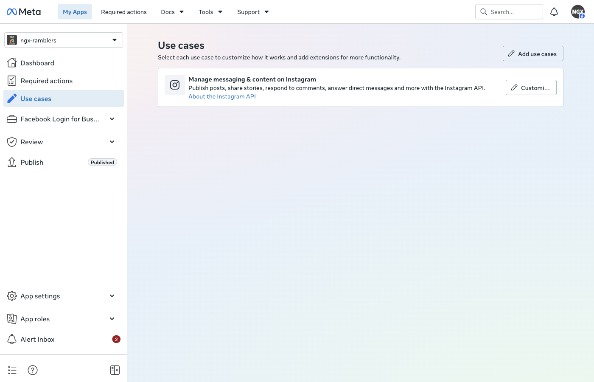The height and width of the screenshot is (382, 594).
Task: Click the Required actions checklist icon in sidebar
Action: pyautogui.click(x=12, y=81)
